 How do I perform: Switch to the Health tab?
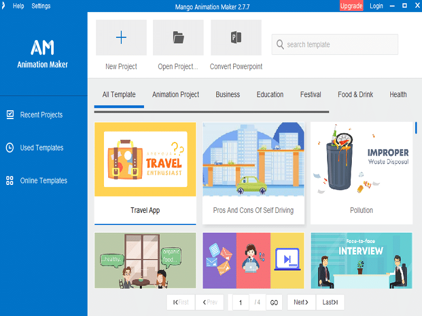[x=398, y=95]
